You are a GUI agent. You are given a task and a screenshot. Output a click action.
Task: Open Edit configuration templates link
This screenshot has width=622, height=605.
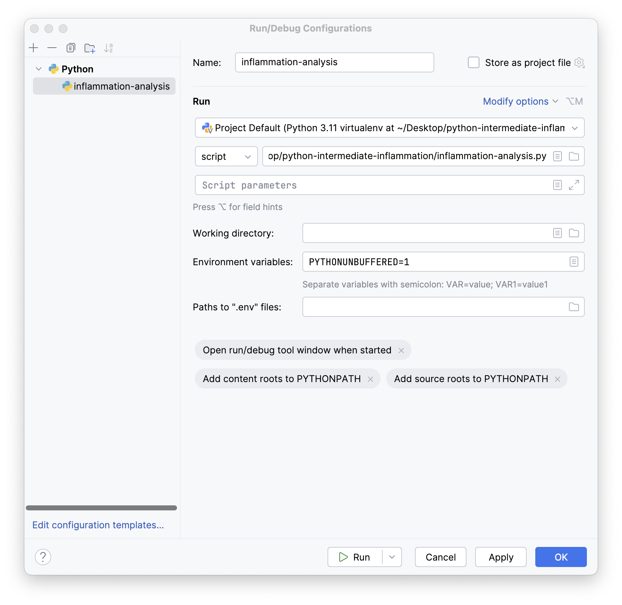point(98,525)
